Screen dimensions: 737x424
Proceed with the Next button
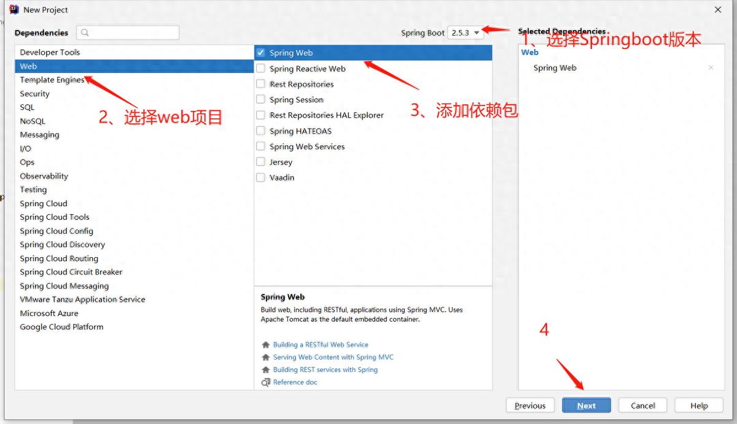586,406
